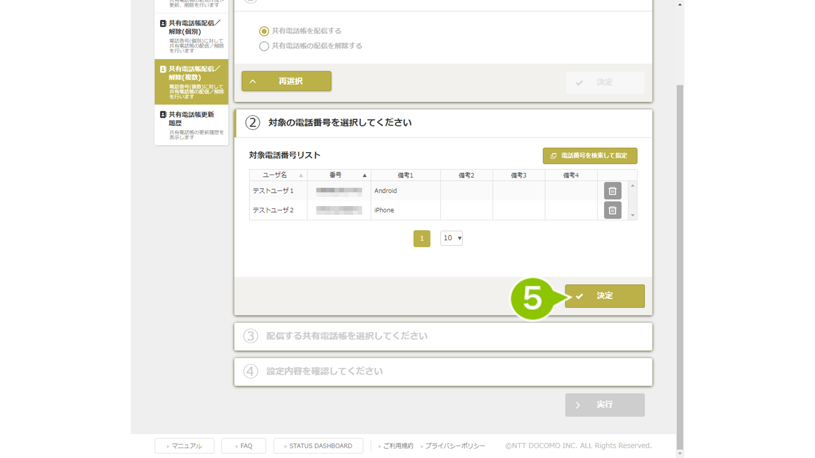
Task: Sort list by 番号 column arrow
Action: tap(364, 175)
